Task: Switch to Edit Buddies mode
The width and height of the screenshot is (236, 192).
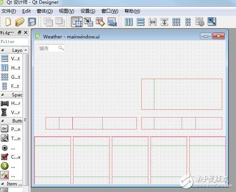Action: point(100,22)
